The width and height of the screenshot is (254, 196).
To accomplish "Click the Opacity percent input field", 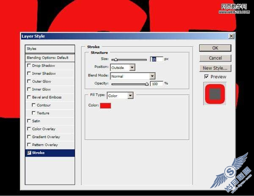I will (157, 84).
